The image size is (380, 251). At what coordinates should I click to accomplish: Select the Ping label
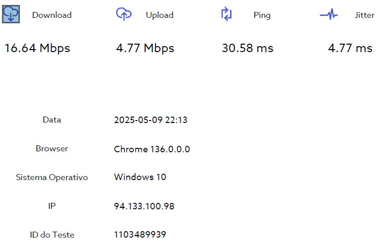pos(262,15)
